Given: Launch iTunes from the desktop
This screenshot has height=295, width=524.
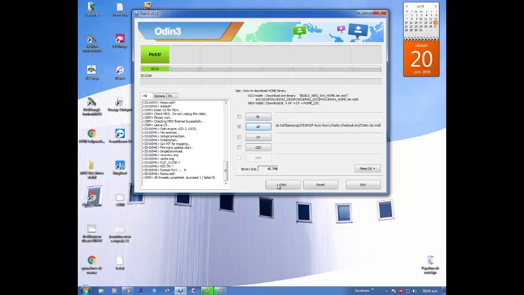Looking at the screenshot, I should coord(120,73).
